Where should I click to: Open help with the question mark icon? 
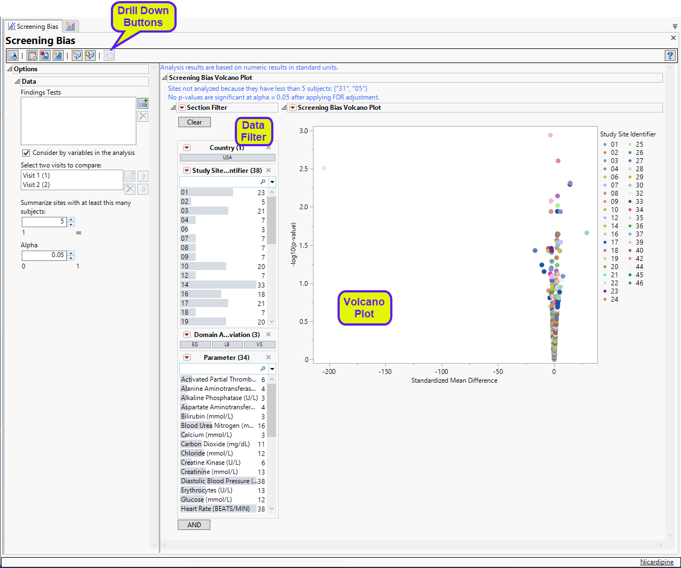[670, 55]
